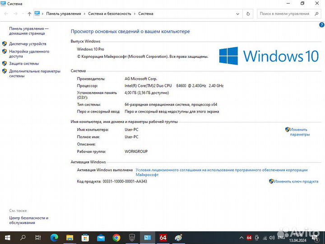Click the ENG language indicator
This screenshot has width=325, height=244.
(x=281, y=238)
